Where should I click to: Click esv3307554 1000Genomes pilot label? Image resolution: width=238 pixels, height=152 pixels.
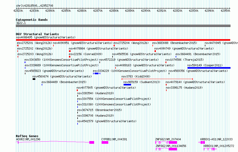114,99
